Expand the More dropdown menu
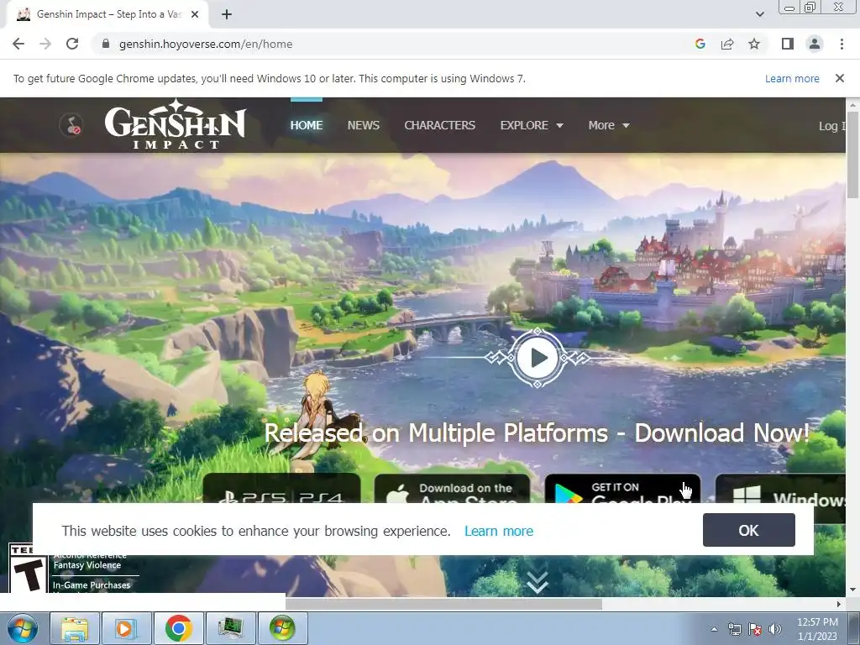This screenshot has width=860, height=645. pos(609,125)
